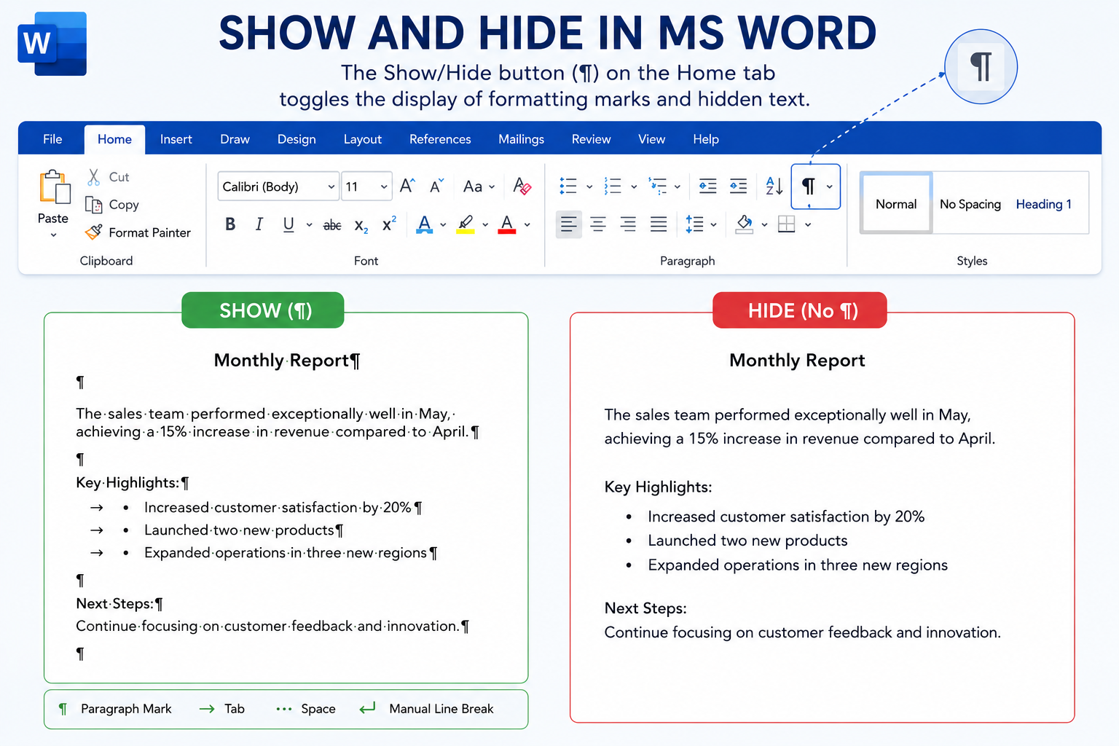
Task: Expand font color arrow
Action: [527, 225]
